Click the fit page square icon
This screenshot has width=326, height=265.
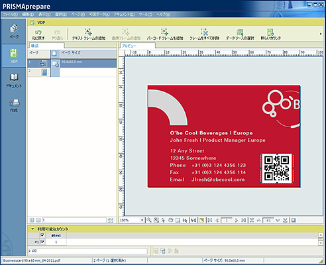(x=178, y=220)
